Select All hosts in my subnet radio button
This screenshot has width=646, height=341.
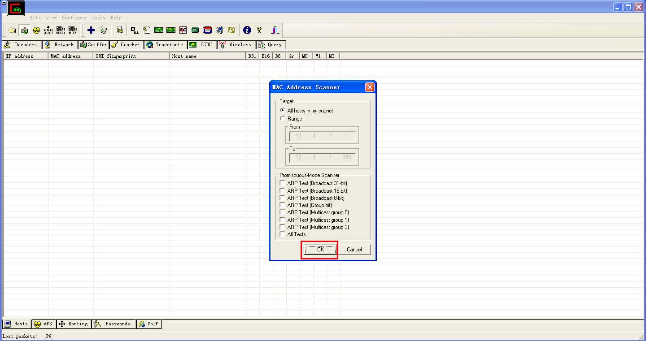[x=282, y=110]
